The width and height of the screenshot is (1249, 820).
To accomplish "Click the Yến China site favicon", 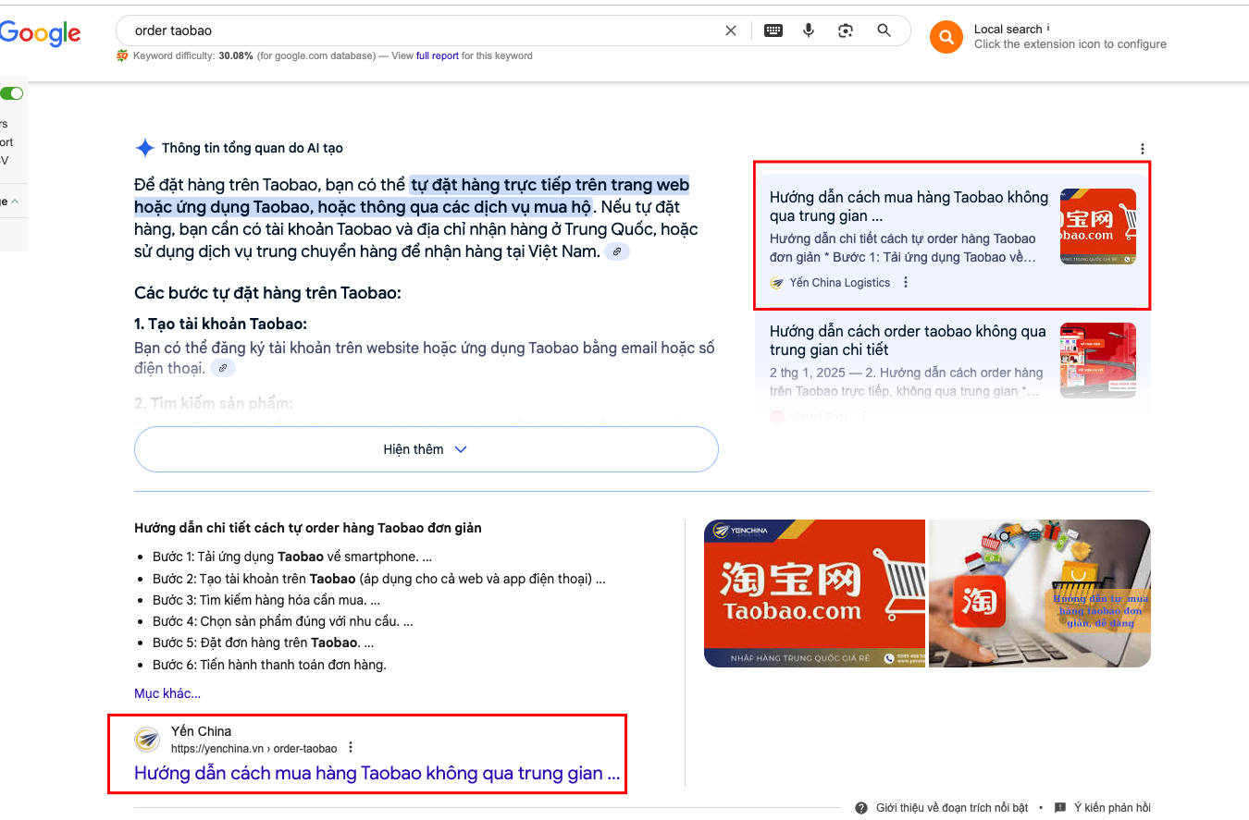I will point(147,739).
